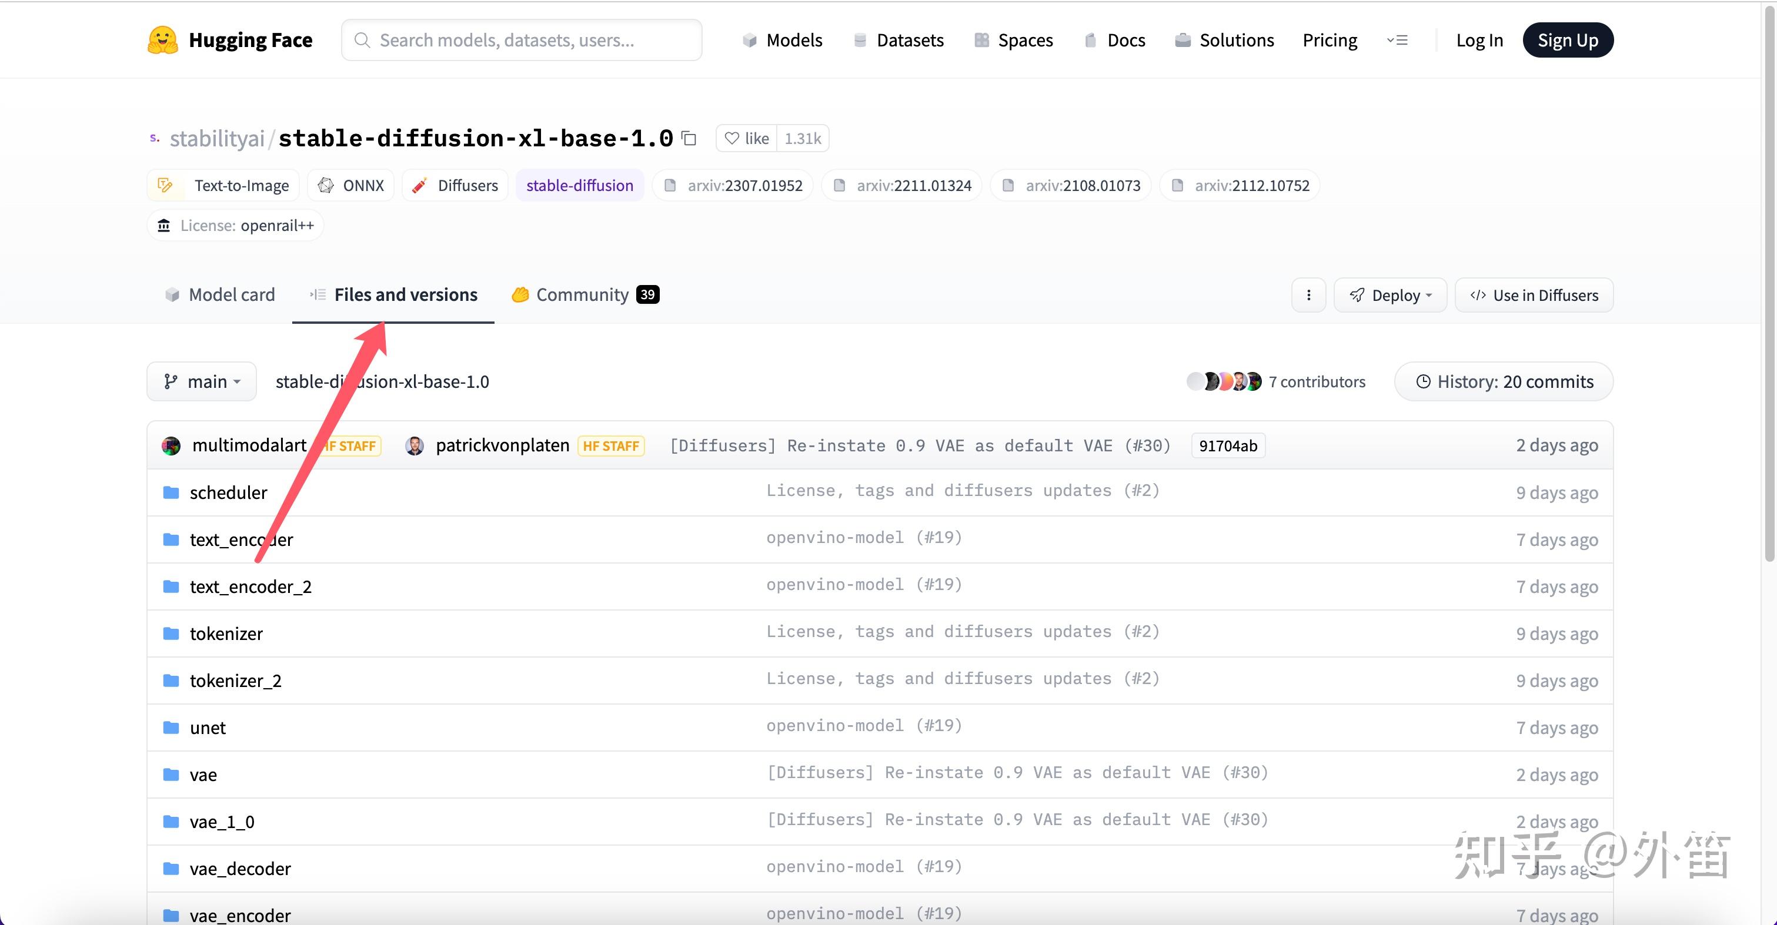Open the vae_1_0 folder
Screen dimensions: 1777x925
tap(222, 822)
